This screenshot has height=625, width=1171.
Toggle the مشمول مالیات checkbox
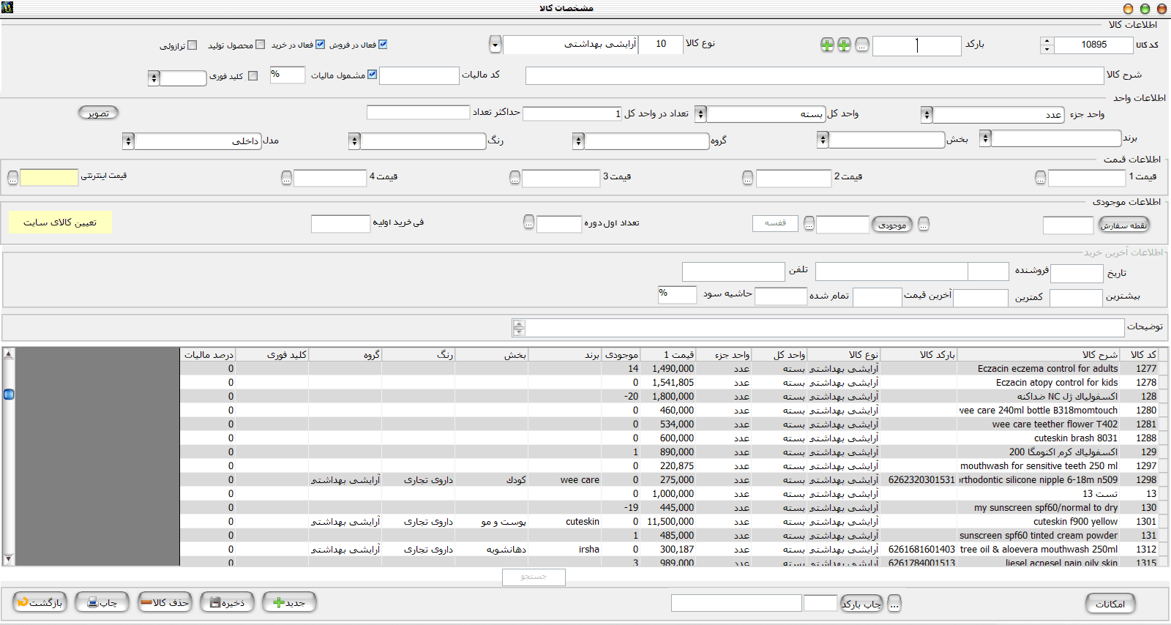[372, 75]
